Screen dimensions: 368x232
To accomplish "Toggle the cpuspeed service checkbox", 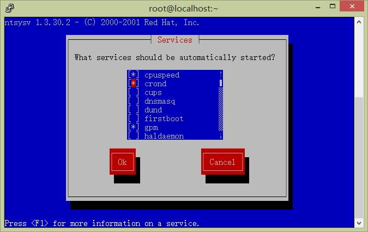I will click(133, 75).
